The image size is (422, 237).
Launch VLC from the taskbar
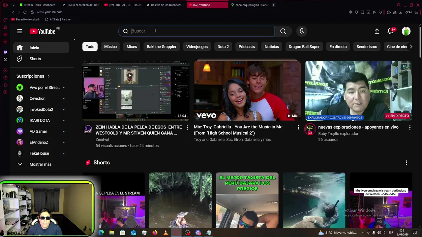[x=166, y=233]
